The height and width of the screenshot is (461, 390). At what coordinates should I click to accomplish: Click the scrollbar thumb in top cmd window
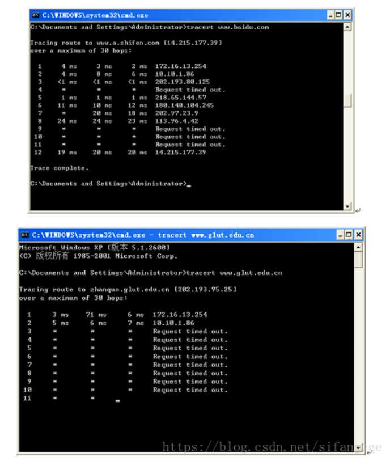point(347,100)
